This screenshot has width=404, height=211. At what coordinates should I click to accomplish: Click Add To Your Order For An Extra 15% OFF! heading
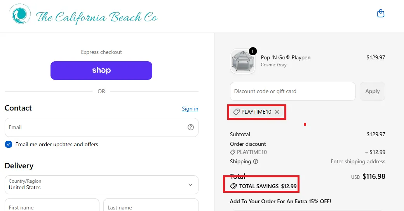point(280,201)
